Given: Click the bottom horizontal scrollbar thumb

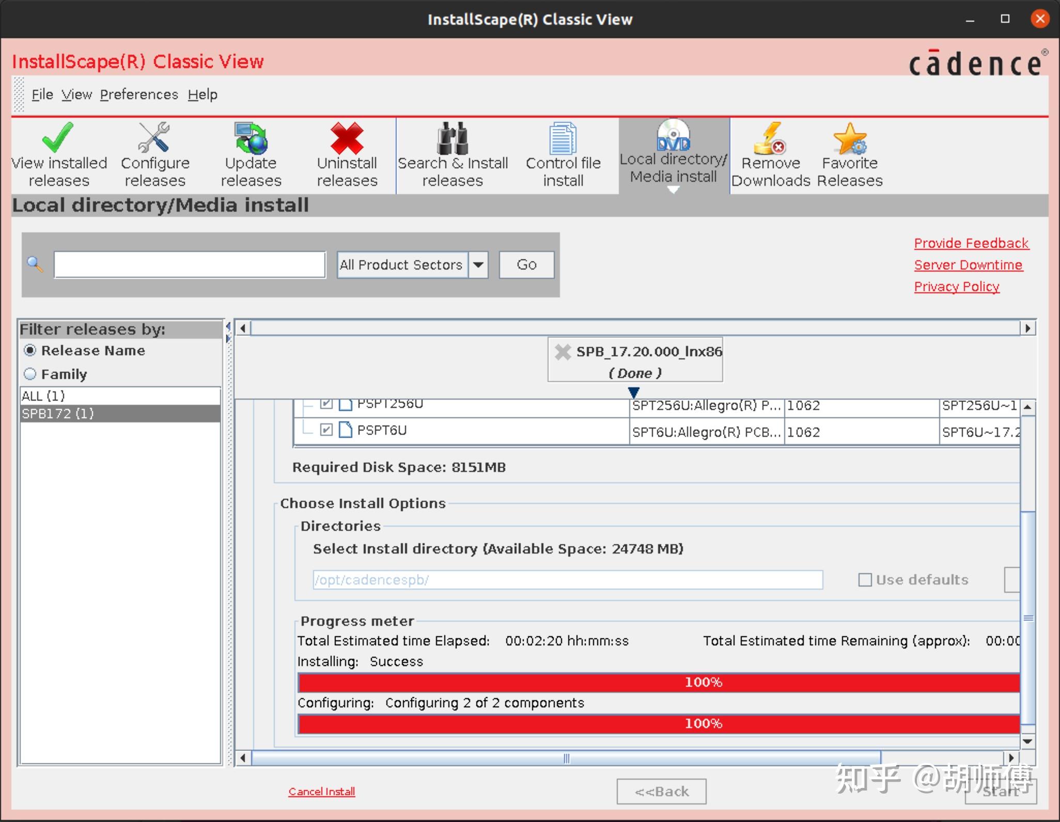Looking at the screenshot, I should [x=566, y=758].
